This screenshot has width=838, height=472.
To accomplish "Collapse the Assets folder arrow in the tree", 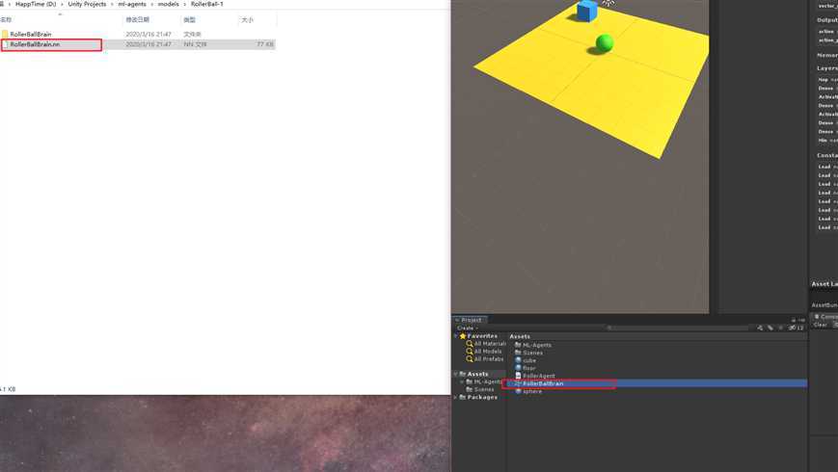I will pos(456,374).
